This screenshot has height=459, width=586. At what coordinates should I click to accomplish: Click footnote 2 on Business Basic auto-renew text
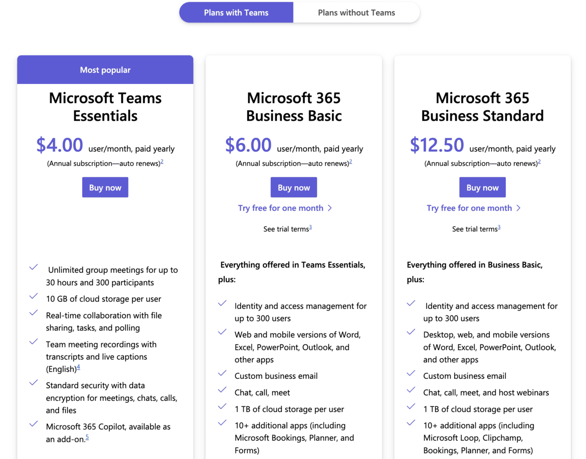pyautogui.click(x=350, y=161)
